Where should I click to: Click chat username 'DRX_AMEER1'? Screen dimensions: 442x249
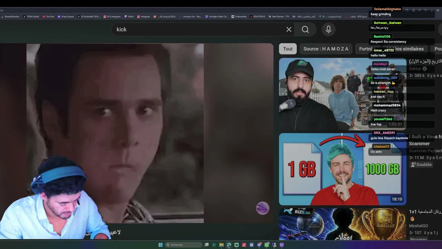click(384, 133)
